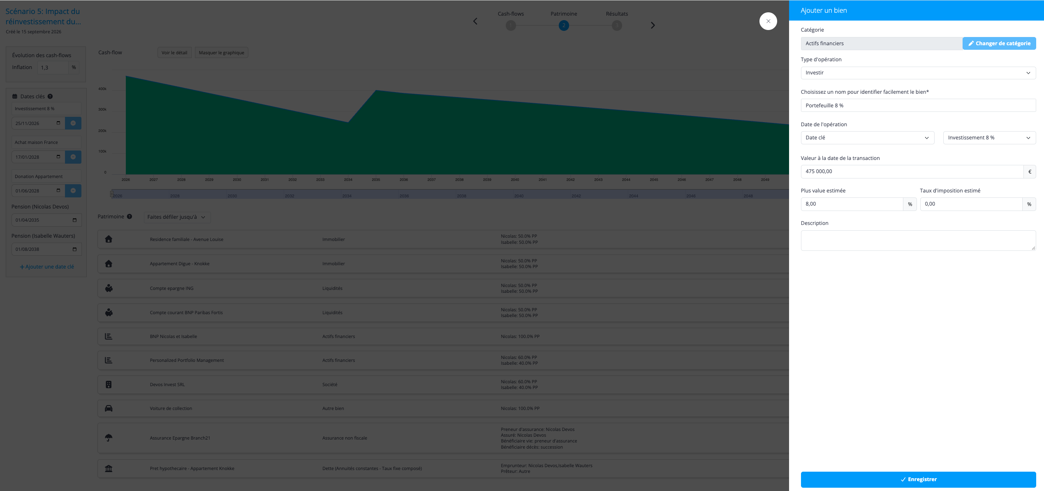Expand the Date clé dropdown
The image size is (1044, 491).
tap(868, 138)
